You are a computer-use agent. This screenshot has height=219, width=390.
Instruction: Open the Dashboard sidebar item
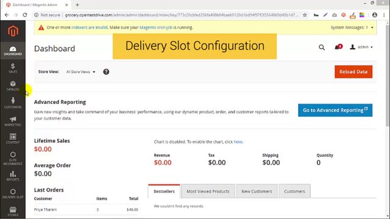(13, 50)
